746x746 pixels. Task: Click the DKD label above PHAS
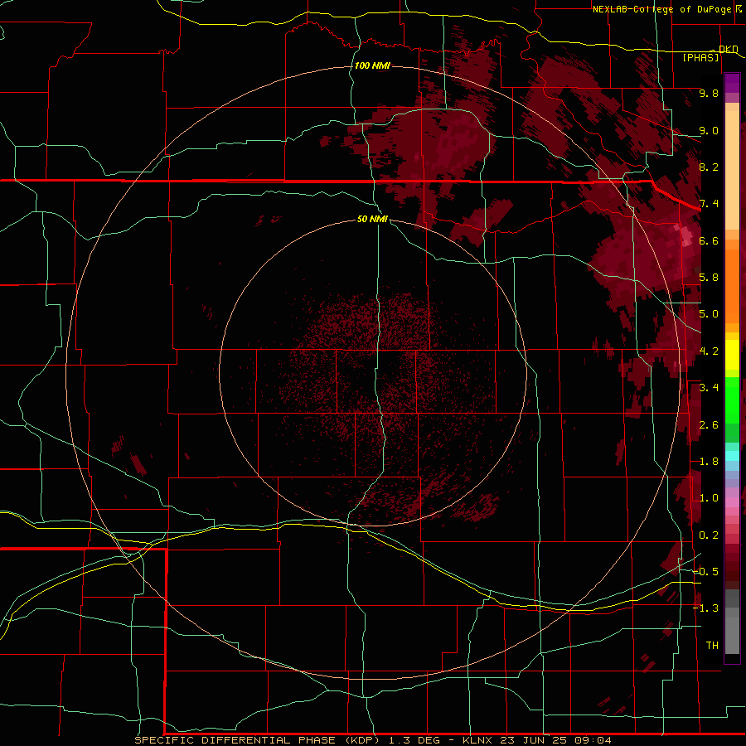tap(728, 49)
